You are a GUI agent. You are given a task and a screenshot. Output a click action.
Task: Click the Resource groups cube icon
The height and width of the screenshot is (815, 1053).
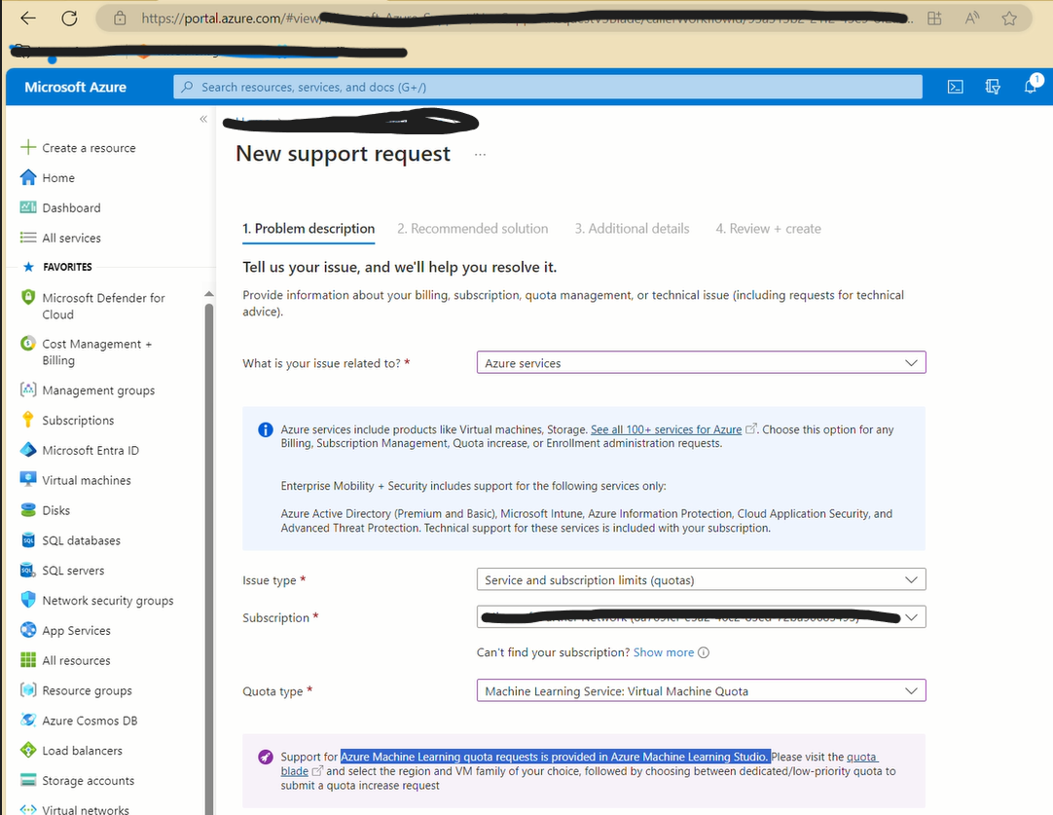(x=28, y=690)
